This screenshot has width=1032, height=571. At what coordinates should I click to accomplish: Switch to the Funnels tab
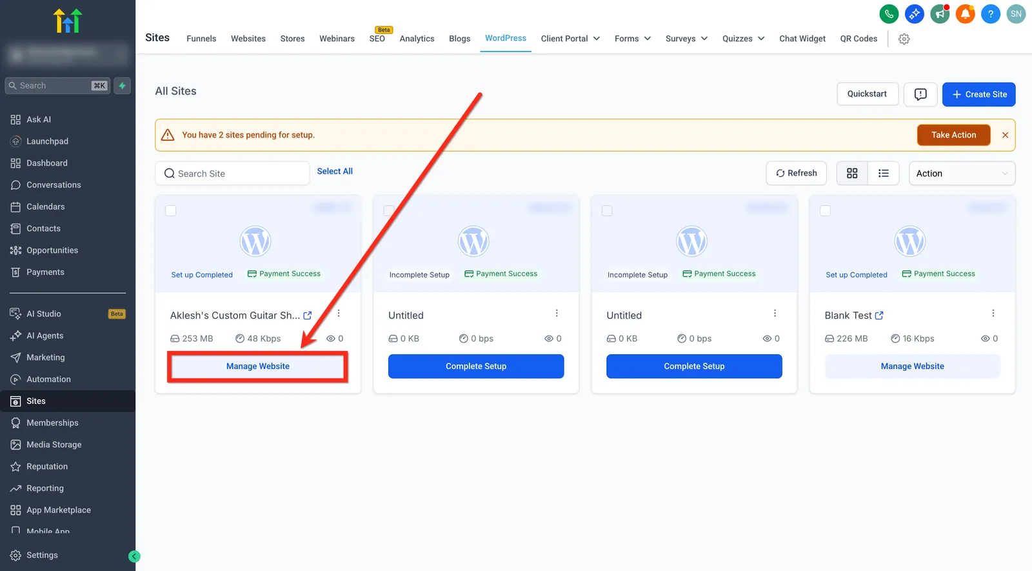point(201,39)
